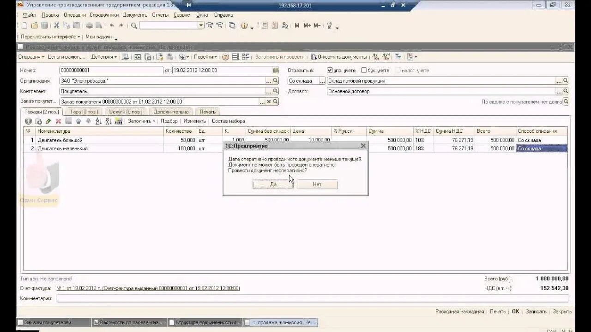
Task: Toggle the бух. учете checkbox
Action: pos(364,71)
